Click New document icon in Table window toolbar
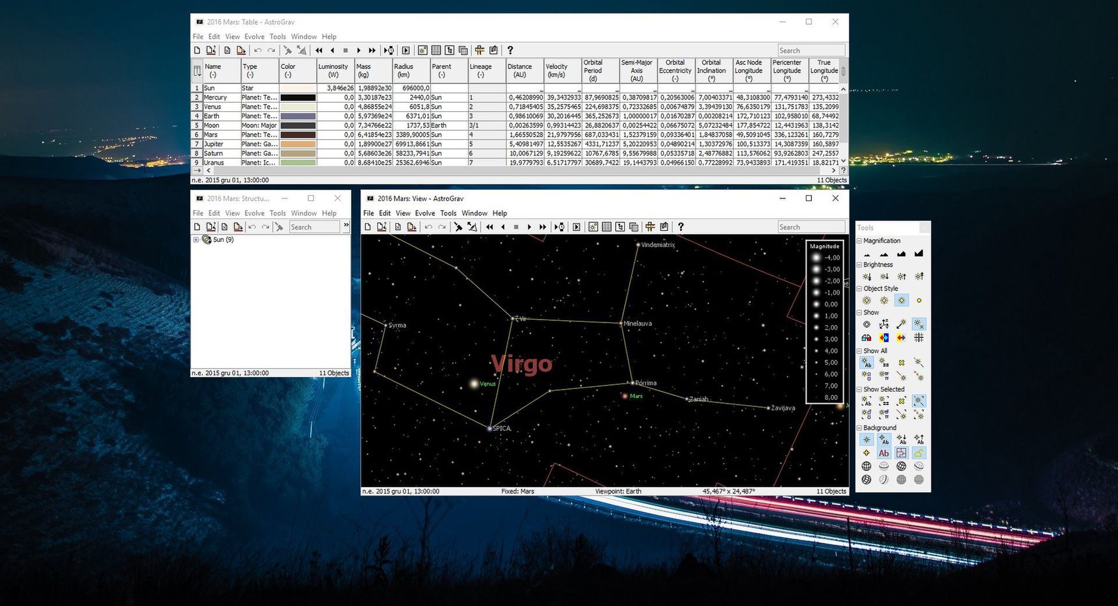 pyautogui.click(x=197, y=50)
